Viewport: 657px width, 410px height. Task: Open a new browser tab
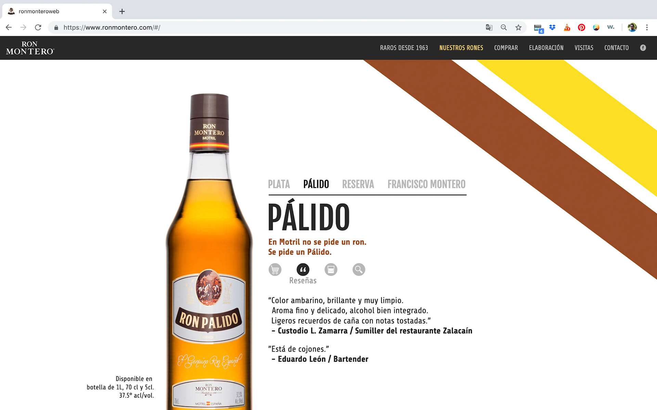click(x=122, y=11)
